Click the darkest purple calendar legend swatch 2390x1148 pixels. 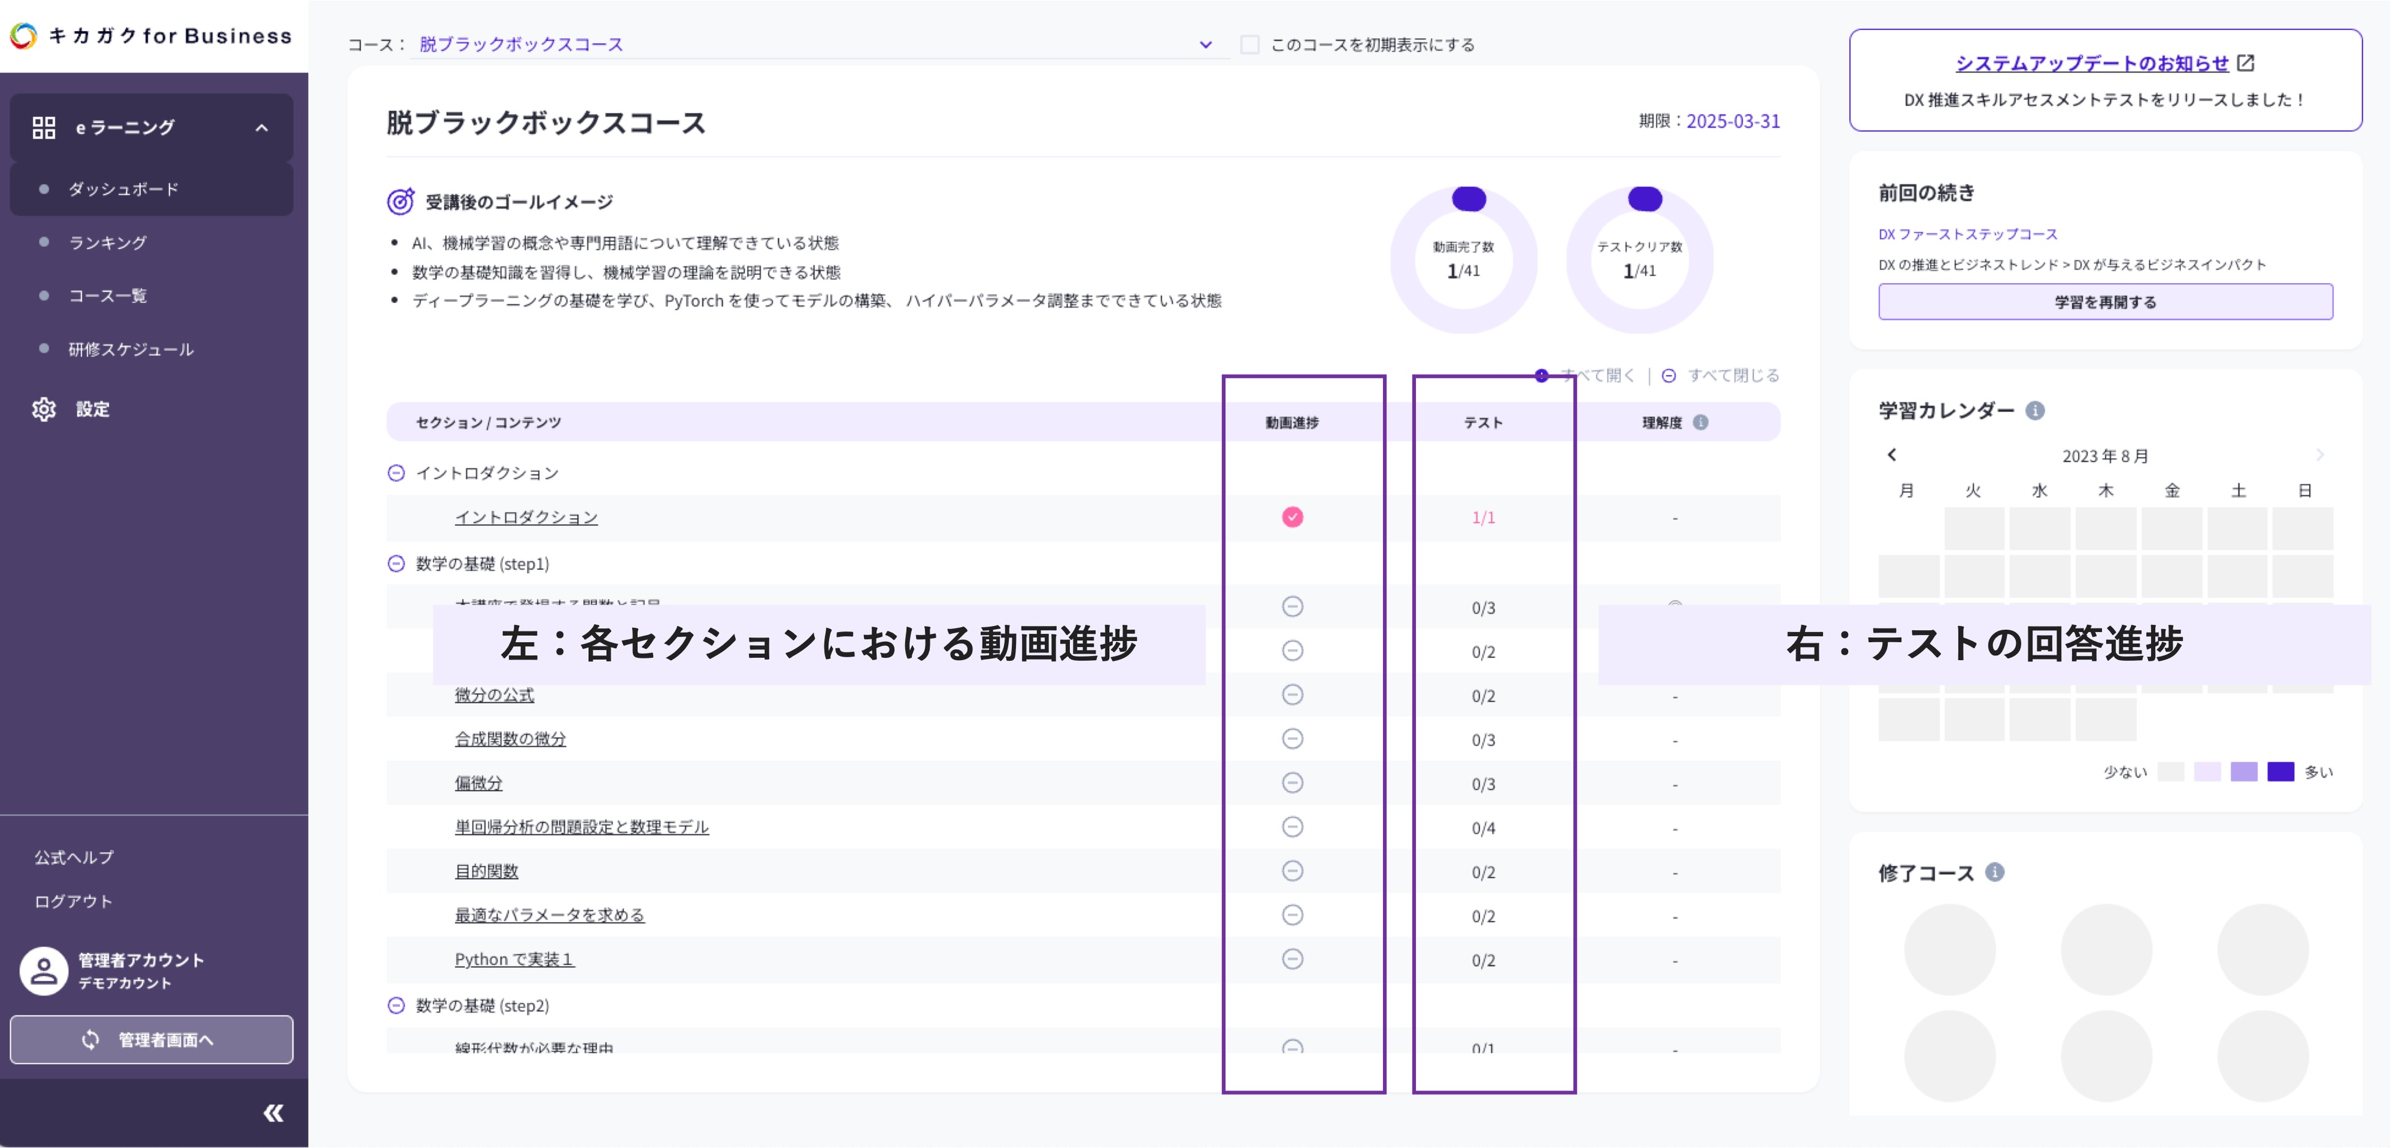point(2280,772)
